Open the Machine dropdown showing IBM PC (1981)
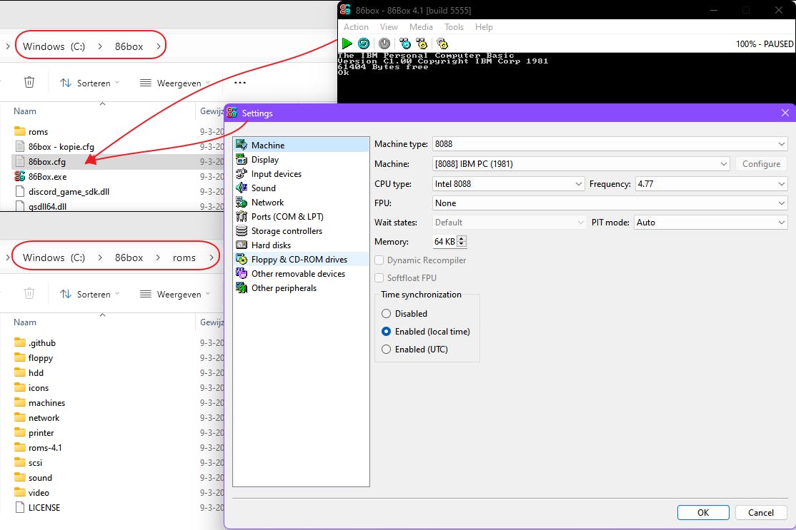This screenshot has width=796, height=530. (581, 163)
